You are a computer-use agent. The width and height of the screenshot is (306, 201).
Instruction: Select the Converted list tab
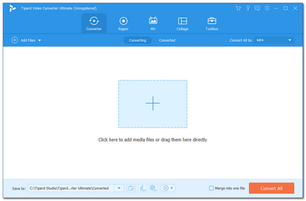coord(167,40)
